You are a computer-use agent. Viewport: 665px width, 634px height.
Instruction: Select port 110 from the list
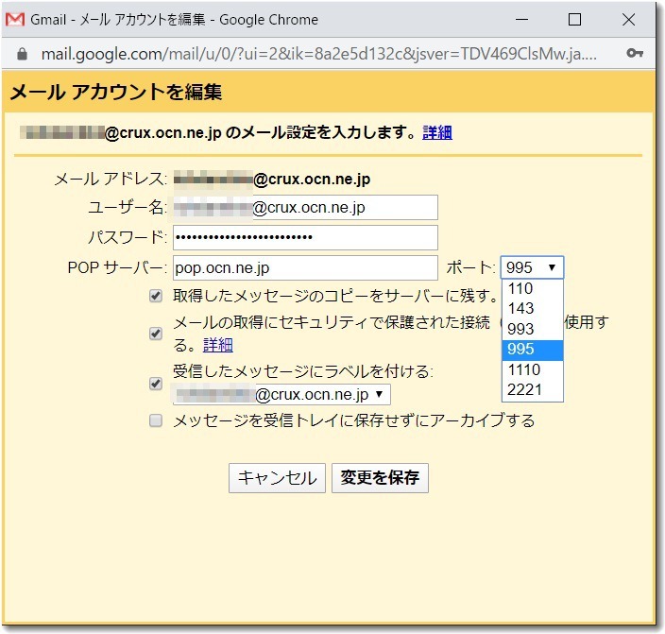pos(532,288)
